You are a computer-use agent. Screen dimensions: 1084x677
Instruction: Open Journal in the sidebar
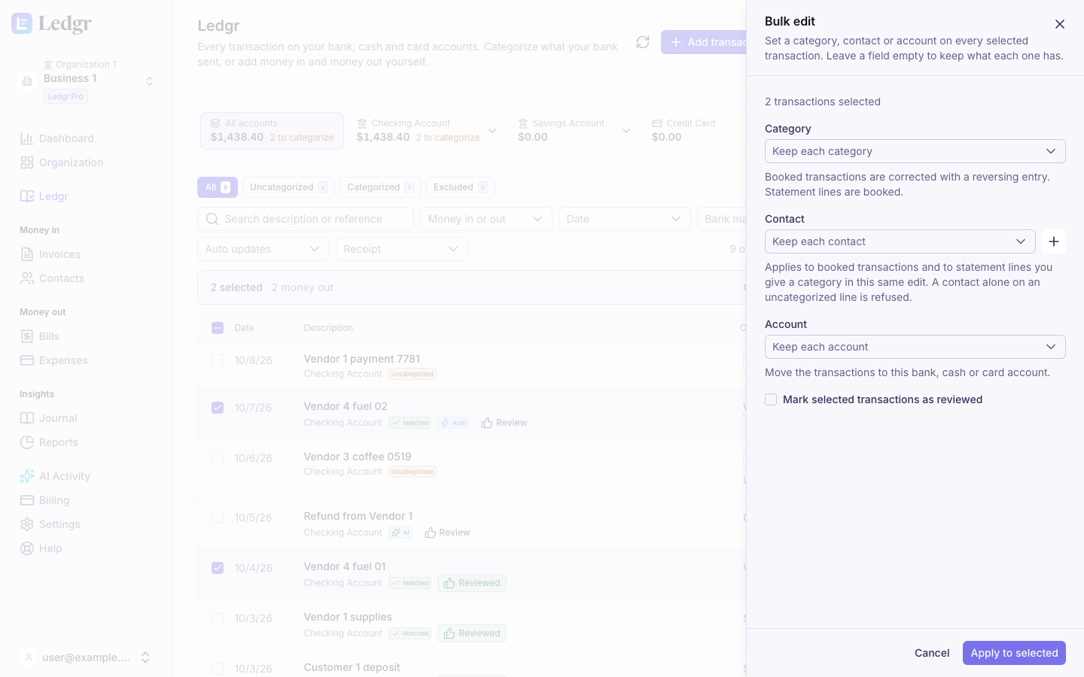point(87,418)
